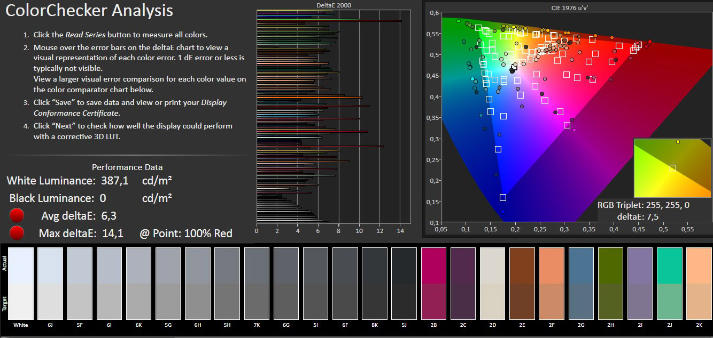This screenshot has height=338, width=713.
Task: Select the 2D beige color swatch
Action: point(493,283)
